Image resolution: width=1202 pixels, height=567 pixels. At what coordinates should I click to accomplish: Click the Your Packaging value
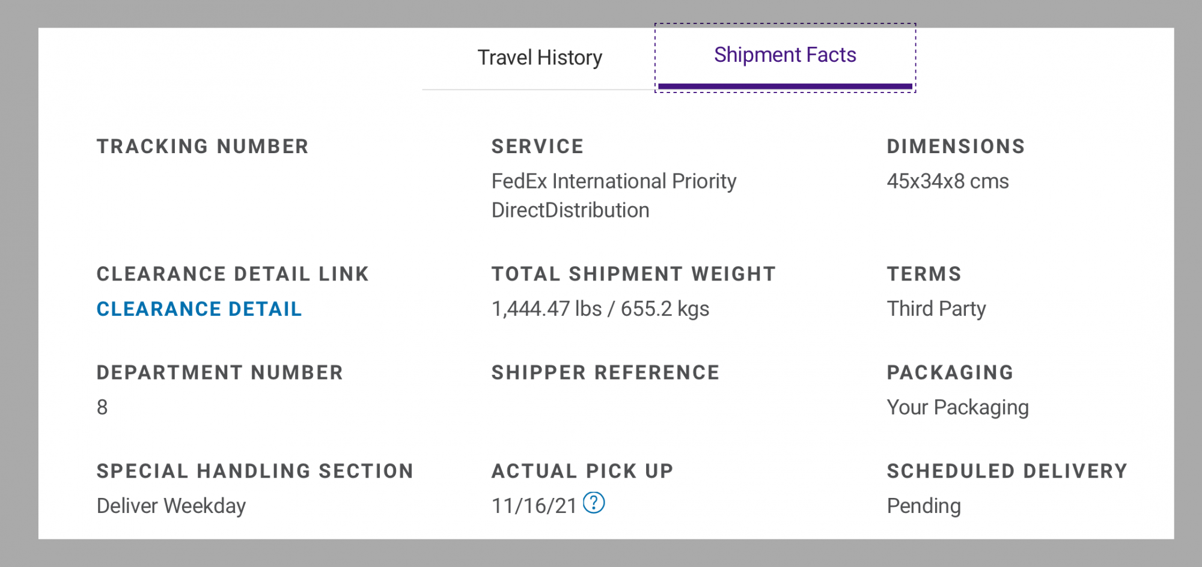(957, 407)
